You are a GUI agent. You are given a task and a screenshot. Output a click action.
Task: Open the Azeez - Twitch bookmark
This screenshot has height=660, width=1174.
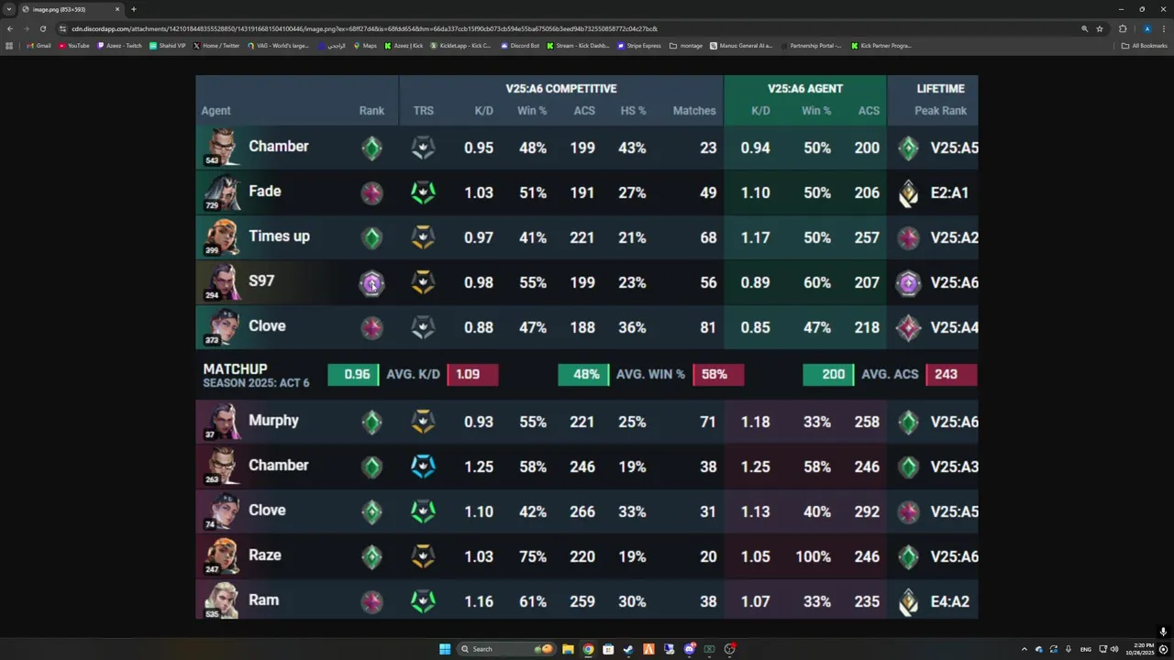[x=120, y=46]
